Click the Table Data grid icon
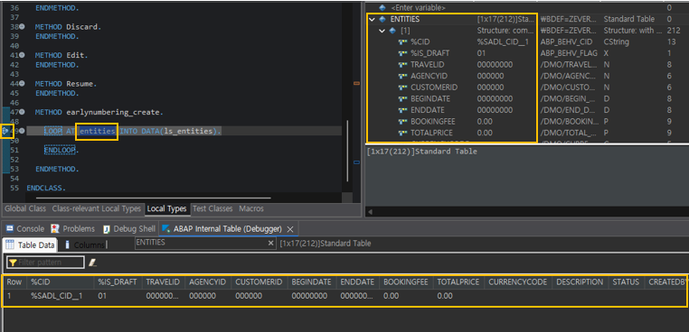Image resolution: width=689 pixels, height=332 pixels. click(x=10, y=244)
